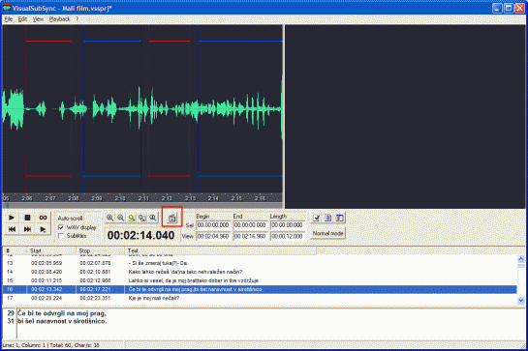Open the Edit menu
528x351 pixels.
[x=22, y=19]
